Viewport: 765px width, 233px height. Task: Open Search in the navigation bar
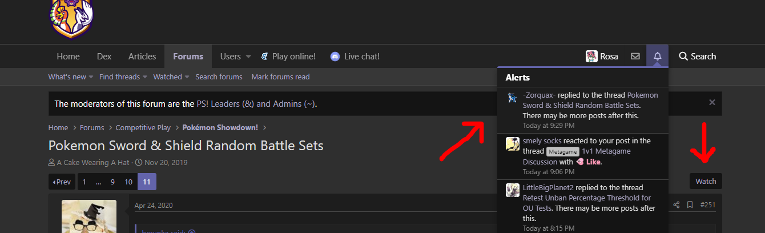tap(697, 56)
